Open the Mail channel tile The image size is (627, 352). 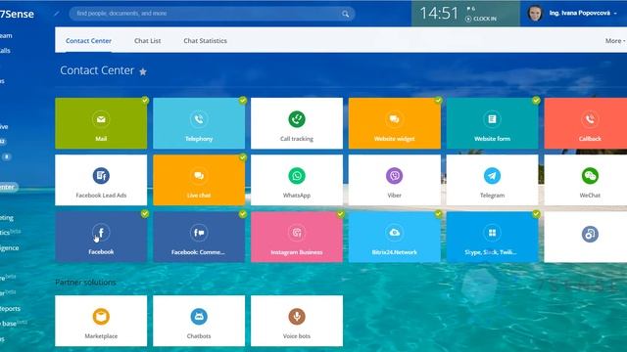click(101, 123)
